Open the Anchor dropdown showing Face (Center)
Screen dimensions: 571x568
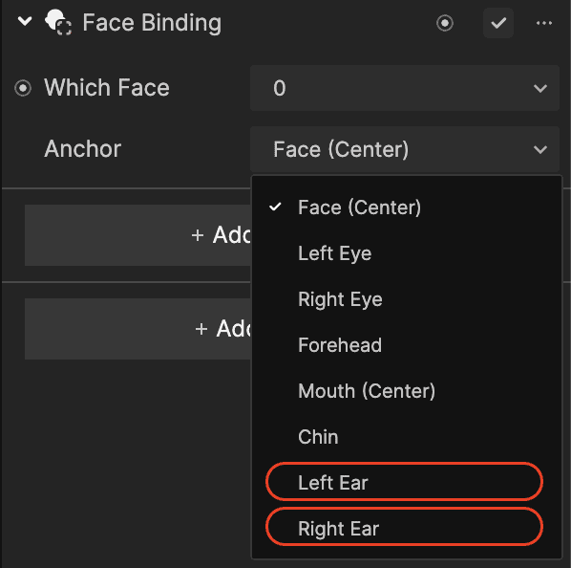pyautogui.click(x=405, y=149)
